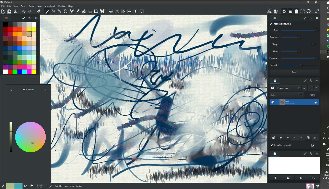The height and width of the screenshot is (189, 329).
Task: Open the symmetry painting tool
Action: [x=102, y=11]
